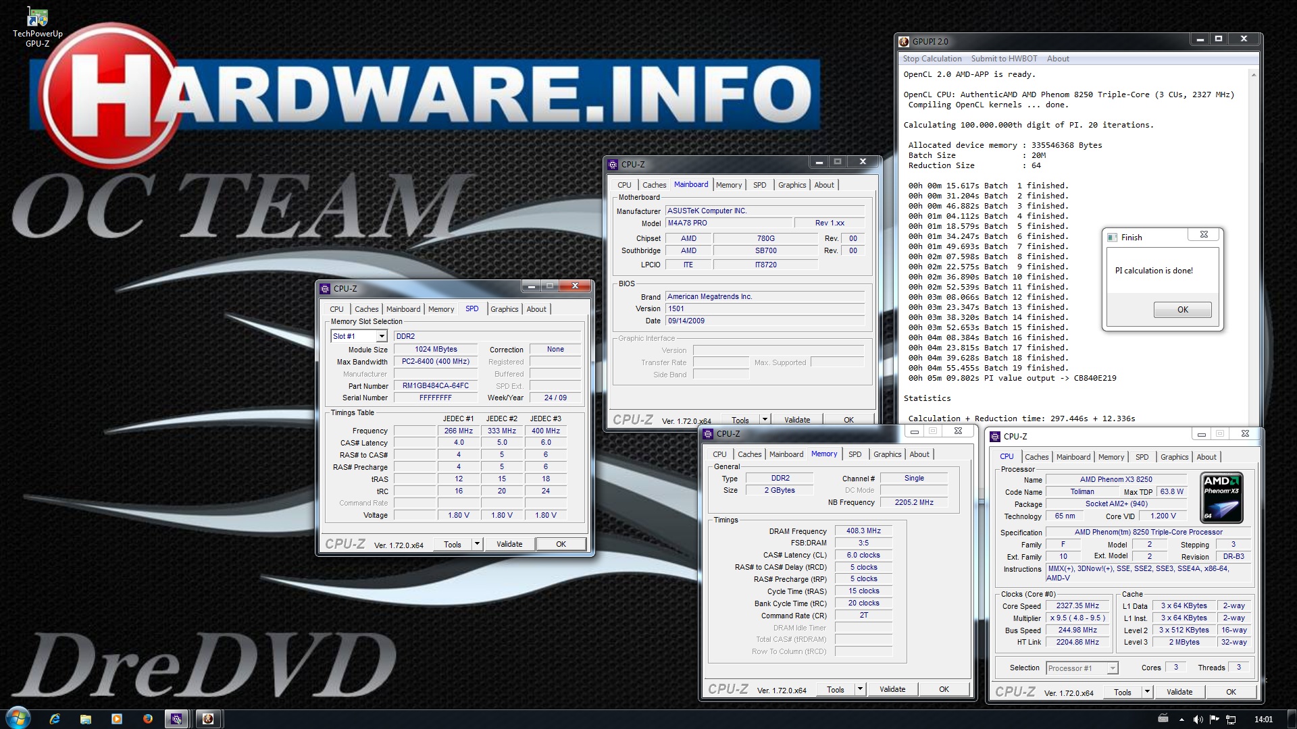Open the Action Center flag icon
This screenshot has height=729, width=1297.
pos(1214,720)
